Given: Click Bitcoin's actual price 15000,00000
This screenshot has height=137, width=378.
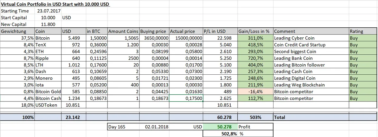Looking at the screenshot, I should pyautogui.click(x=186, y=38).
